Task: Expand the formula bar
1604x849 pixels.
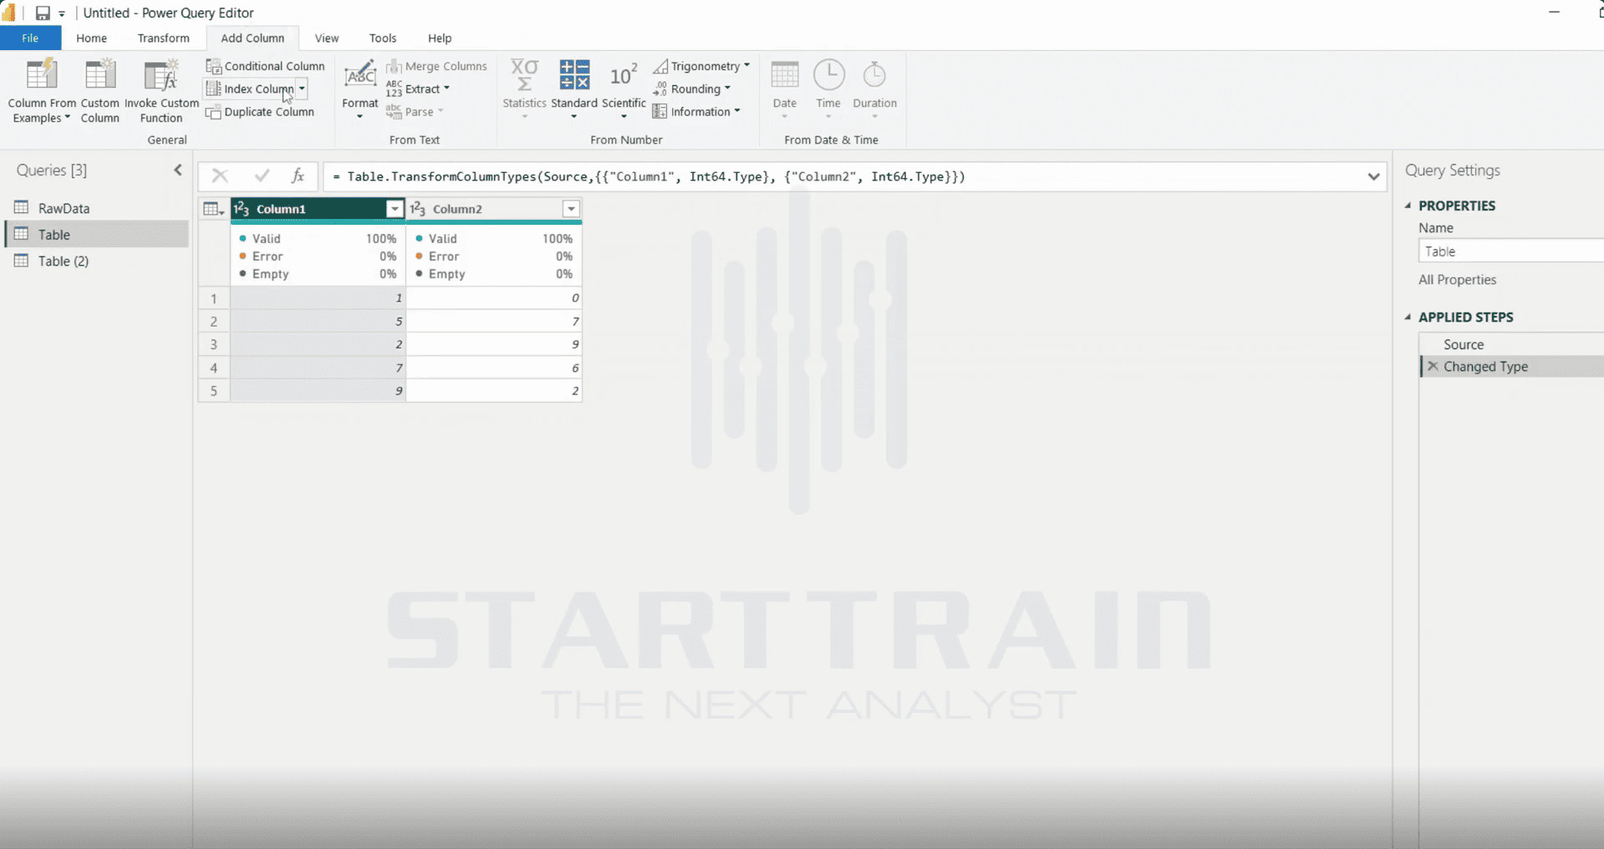Action: 1373,176
